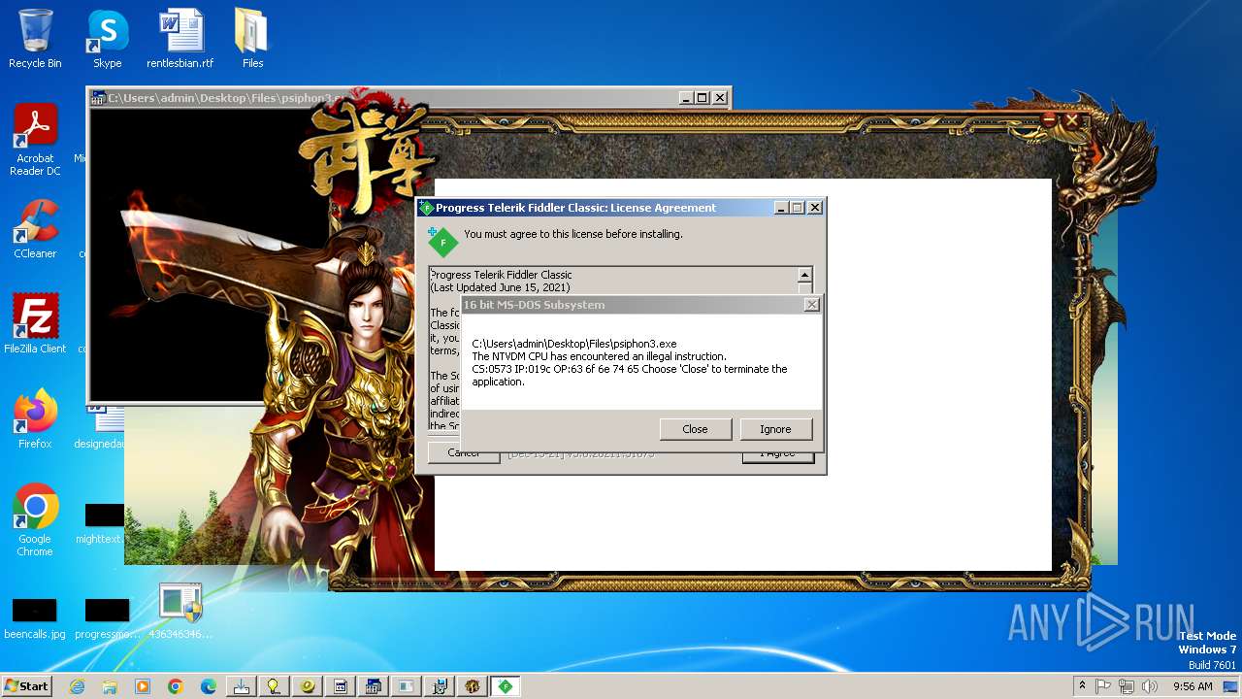Select beencalls.jpg desktop file
Screen dimensions: 1242x699
pyautogui.click(x=35, y=618)
